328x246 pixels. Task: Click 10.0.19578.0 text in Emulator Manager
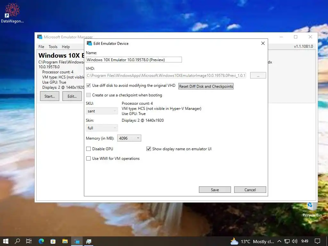(x=49, y=67)
